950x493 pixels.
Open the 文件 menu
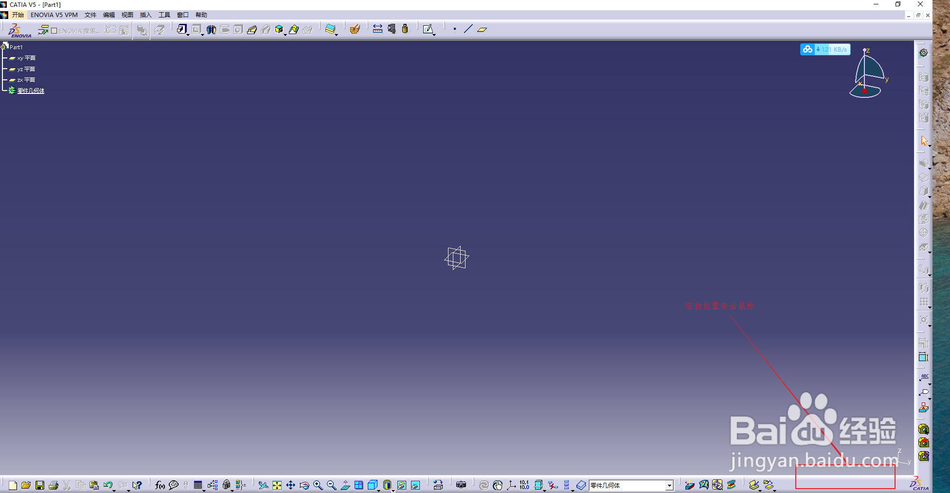(x=90, y=15)
